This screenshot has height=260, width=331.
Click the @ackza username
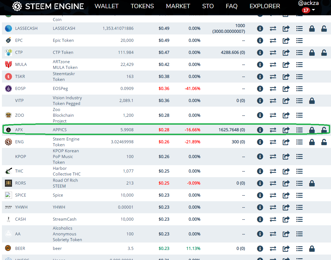pos(308,3)
